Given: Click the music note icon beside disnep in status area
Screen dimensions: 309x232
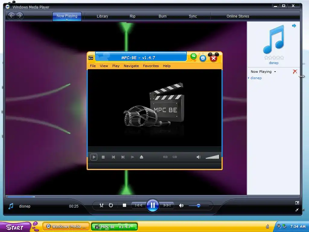Looking at the screenshot, I should (11, 206).
